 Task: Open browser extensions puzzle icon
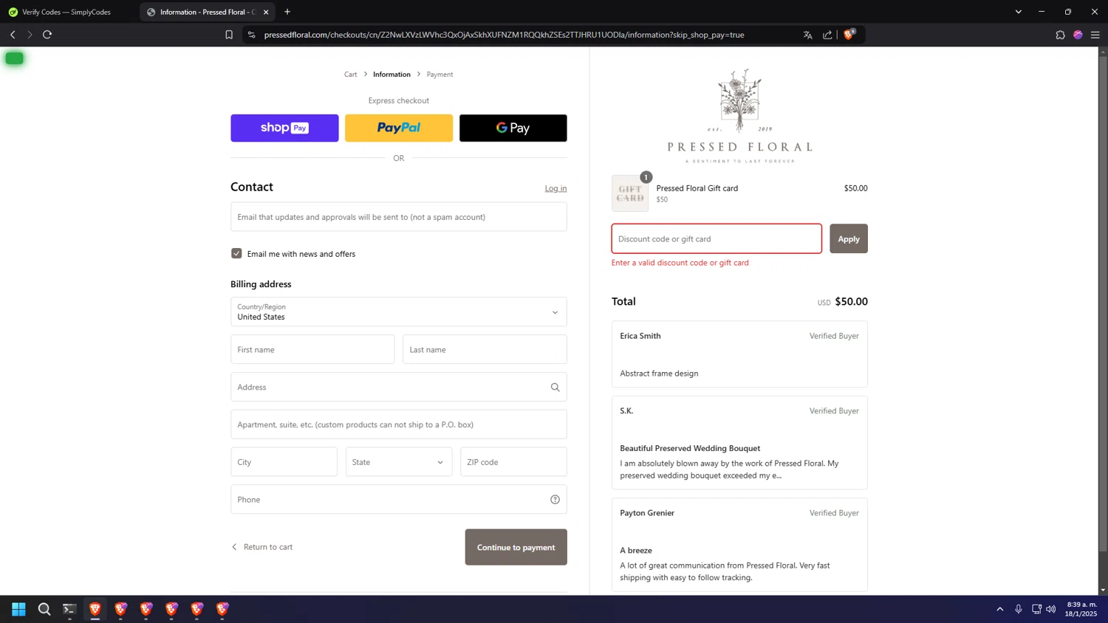pyautogui.click(x=1060, y=35)
